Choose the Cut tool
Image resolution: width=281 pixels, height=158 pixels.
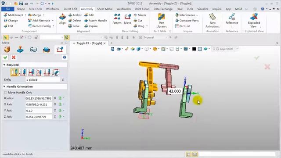click(138, 21)
